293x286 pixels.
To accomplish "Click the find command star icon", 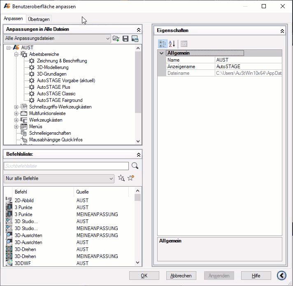I will pos(121,178).
